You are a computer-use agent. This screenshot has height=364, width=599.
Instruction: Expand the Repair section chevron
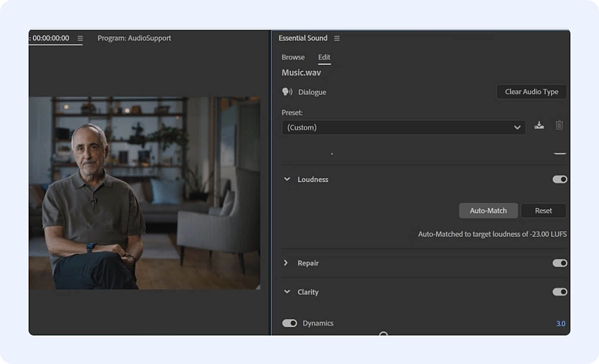click(287, 263)
